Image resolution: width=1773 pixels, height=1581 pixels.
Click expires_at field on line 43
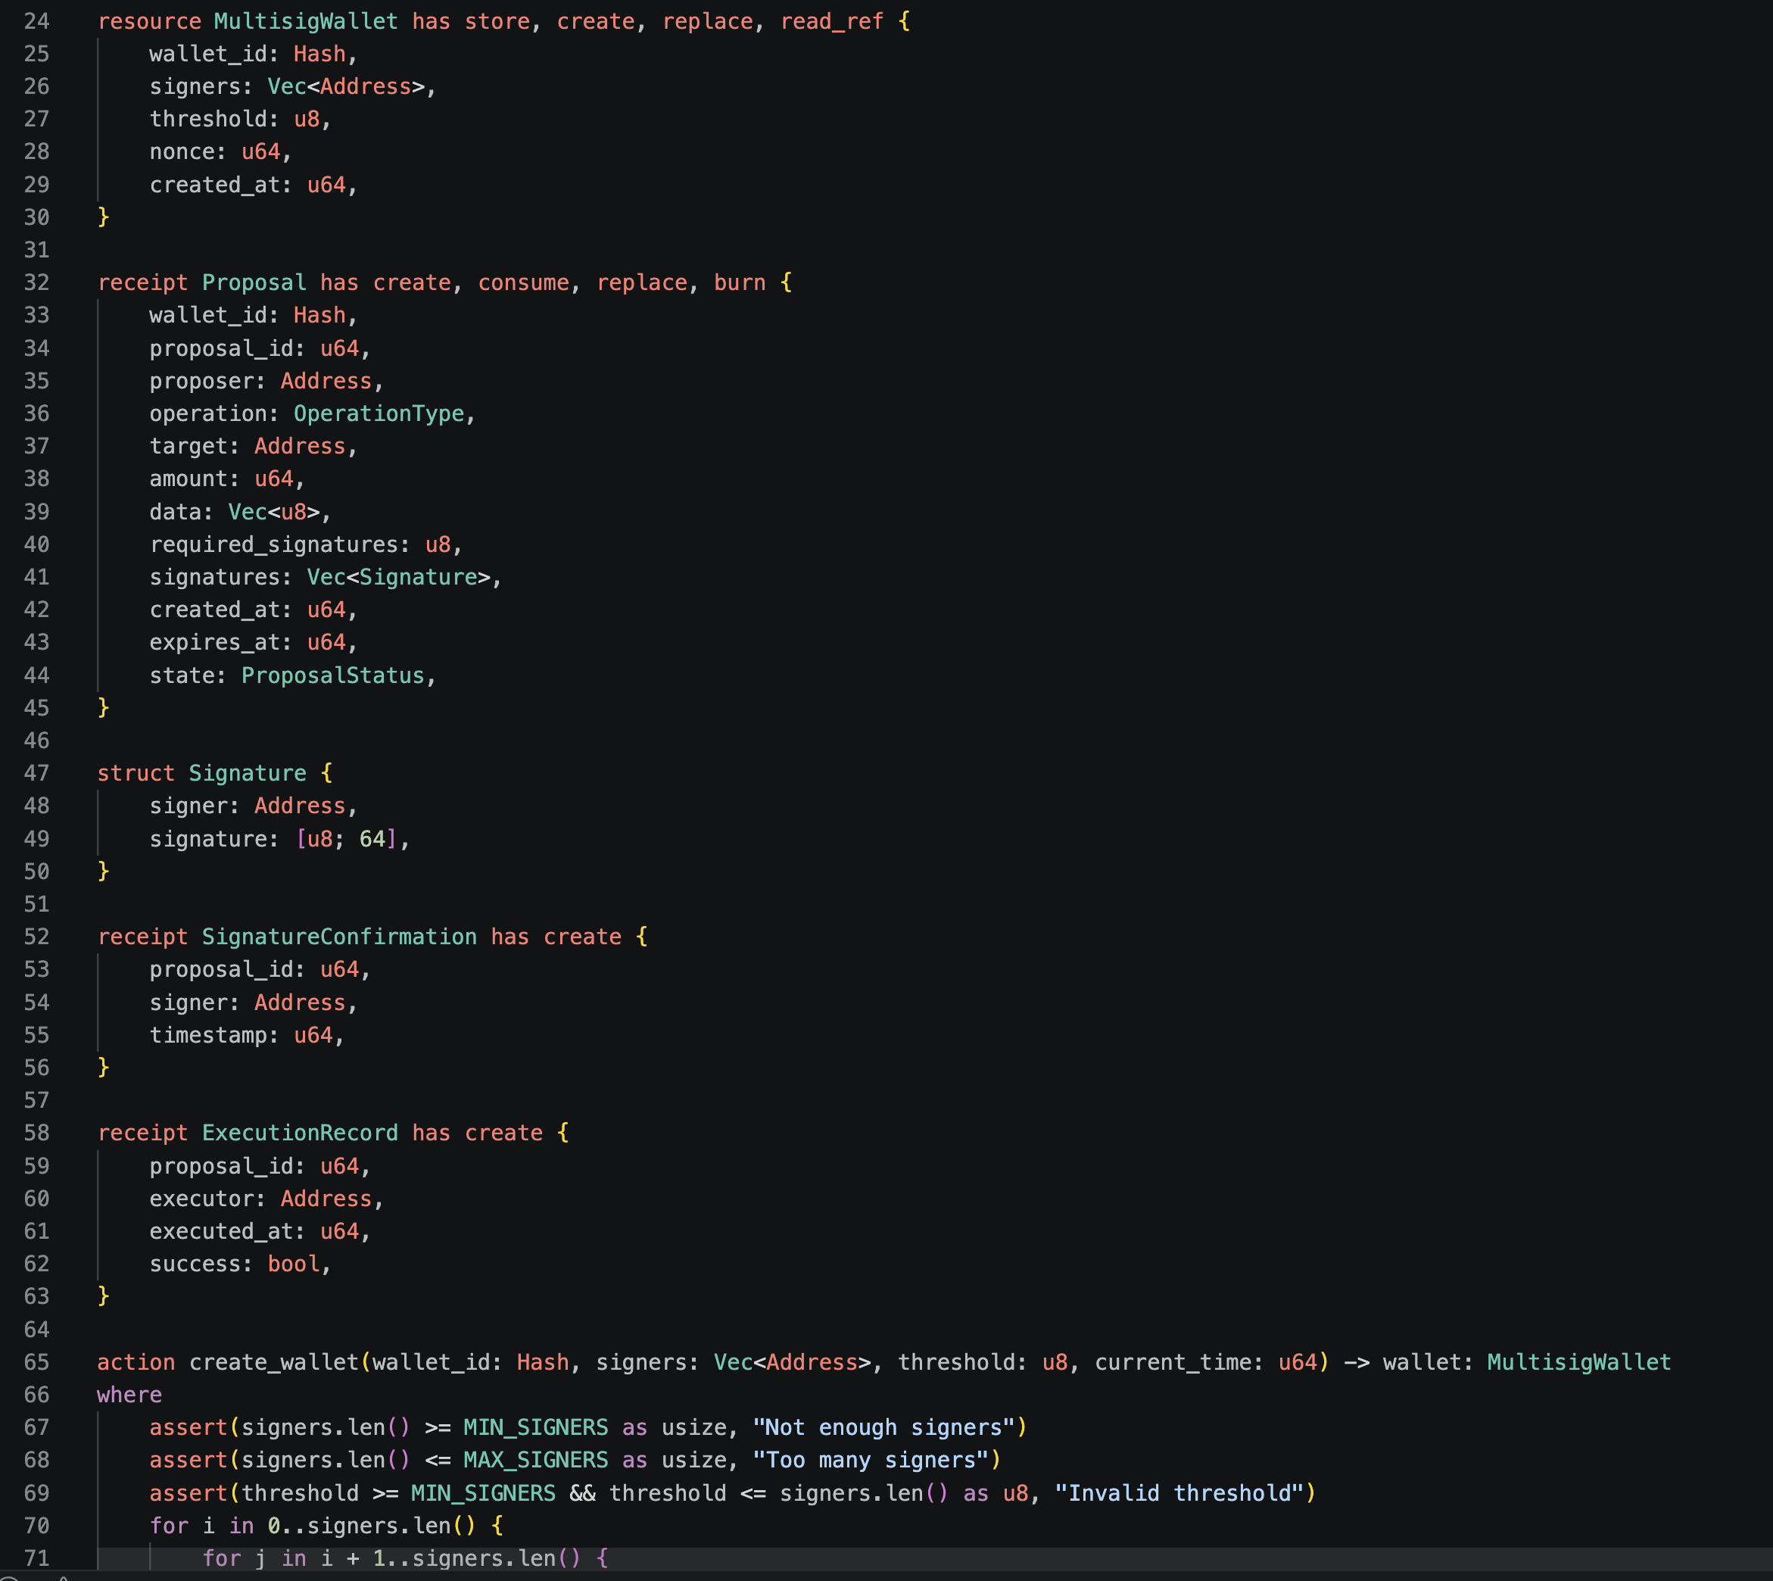tap(214, 643)
